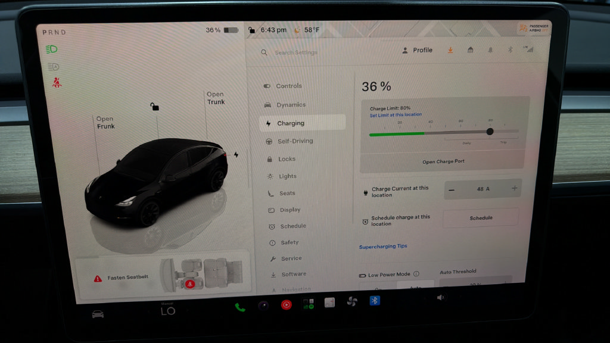
Task: Tap the Open Charge Port button
Action: pos(443,161)
